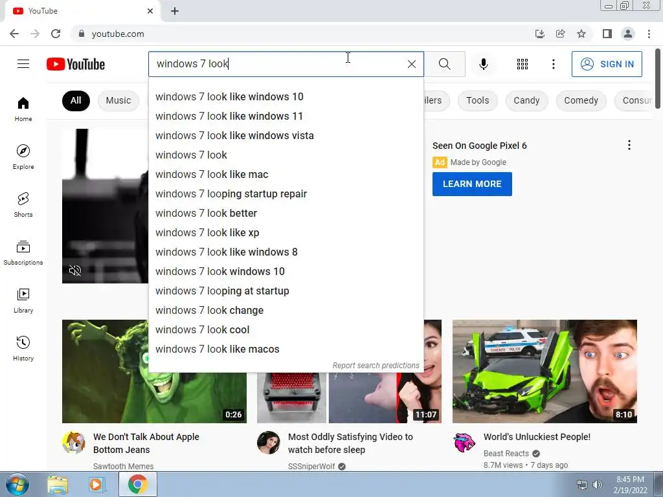Choose suggestion 'windows 7 look cool'
Image resolution: width=663 pixels, height=497 pixels.
point(286,330)
